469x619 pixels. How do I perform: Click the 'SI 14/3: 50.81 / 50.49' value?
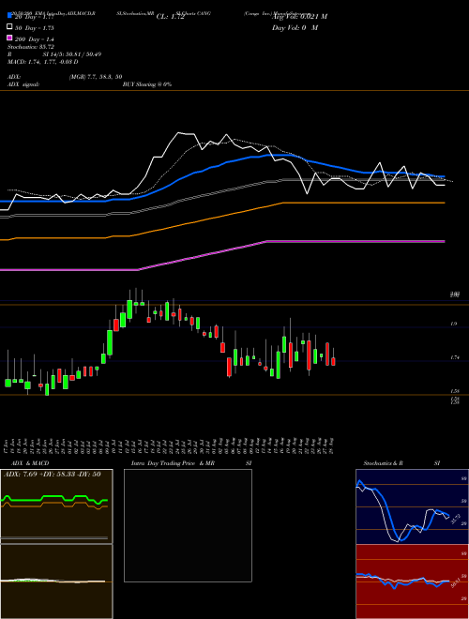(x=72, y=54)
